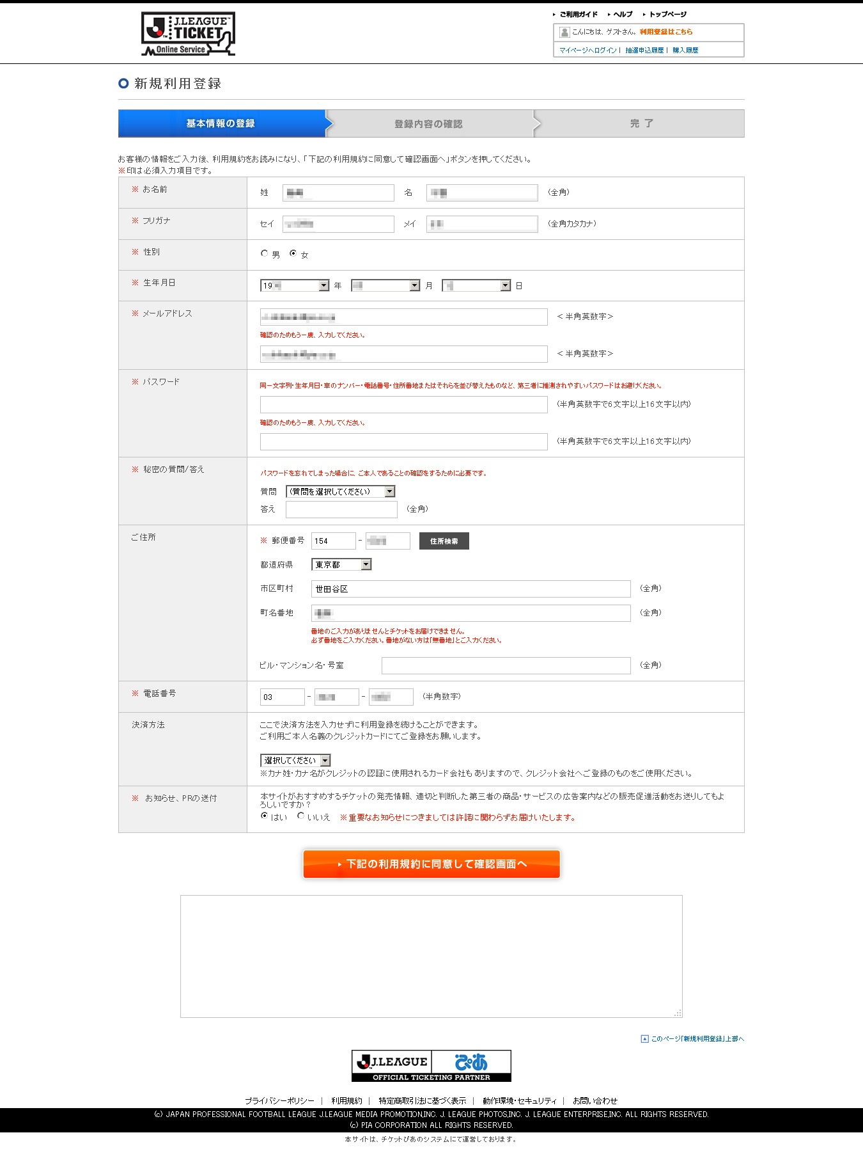
Task: Click the J.League Ticket logo
Action: [187, 34]
